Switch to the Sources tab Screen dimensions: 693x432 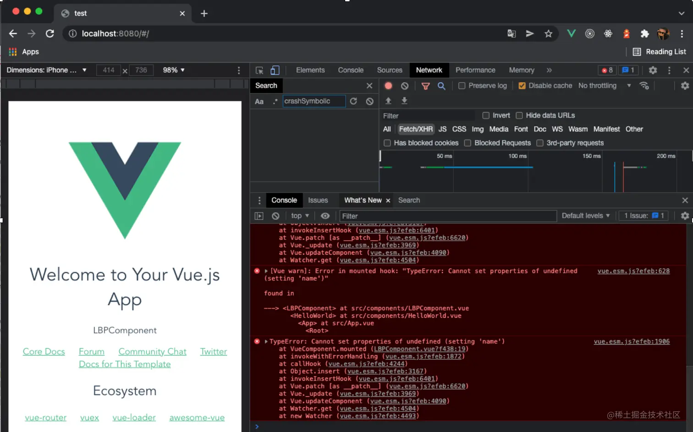click(x=390, y=70)
